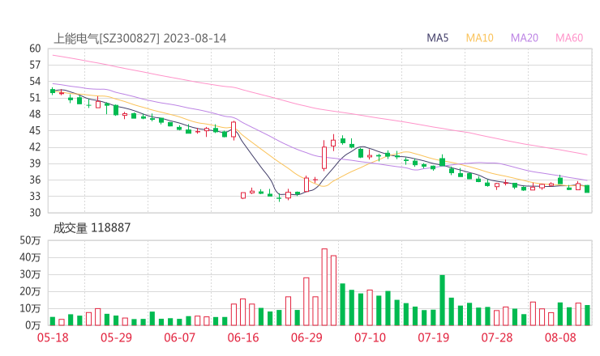Hide the MA20 line via its legend
Image resolution: width=600 pixels, height=356 pixels.
525,38
